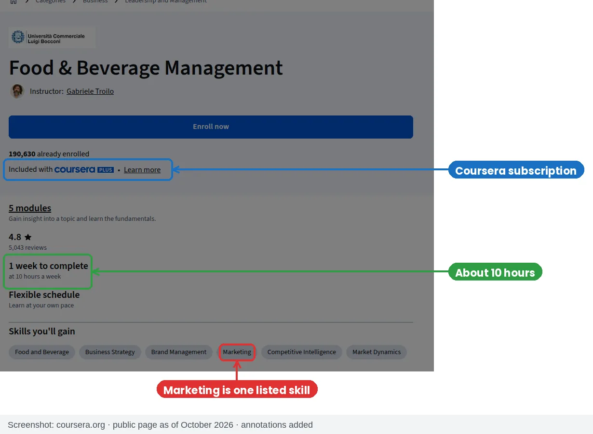The height and width of the screenshot is (434, 593).
Task: Click the Gain insight into a topic description
Action: click(82, 219)
